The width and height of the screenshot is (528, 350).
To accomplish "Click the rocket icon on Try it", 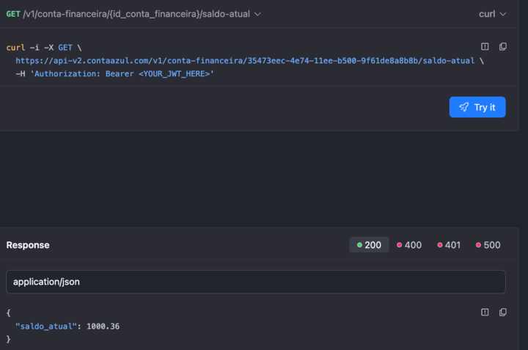I will [x=463, y=107].
